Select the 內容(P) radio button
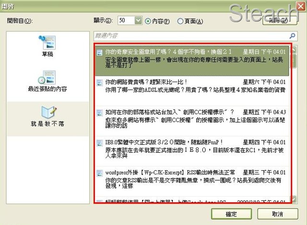The height and width of the screenshot is (225, 307). coord(148,21)
